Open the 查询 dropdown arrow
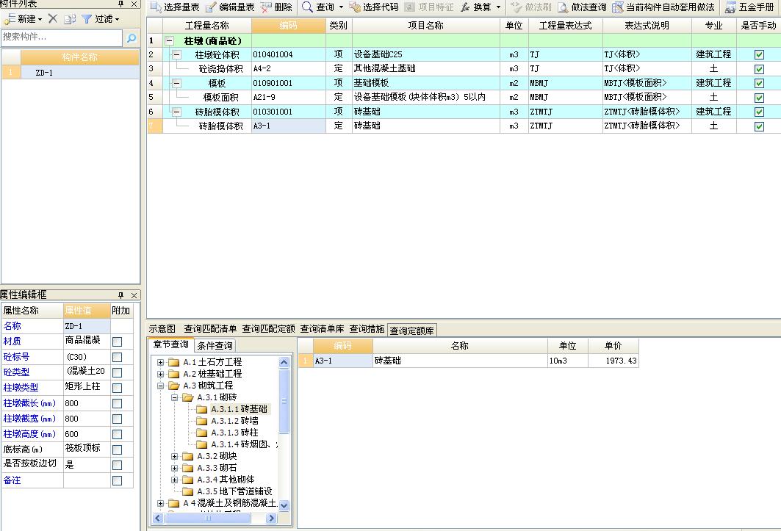The width and height of the screenshot is (781, 531). pos(341,7)
